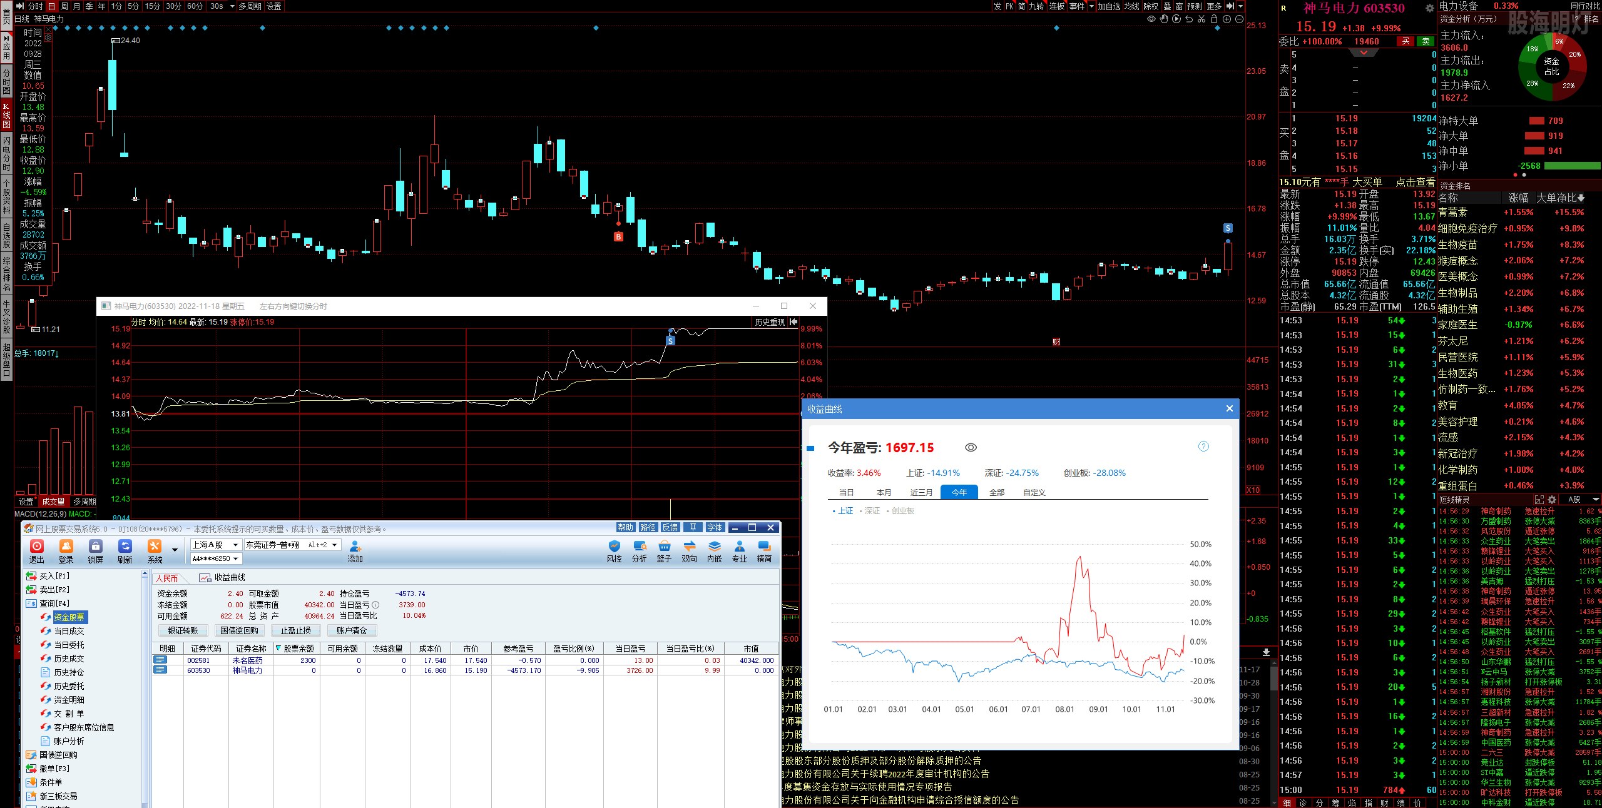Click the 退出 exit icon in trading window
The image size is (1602, 808).
[x=37, y=551]
